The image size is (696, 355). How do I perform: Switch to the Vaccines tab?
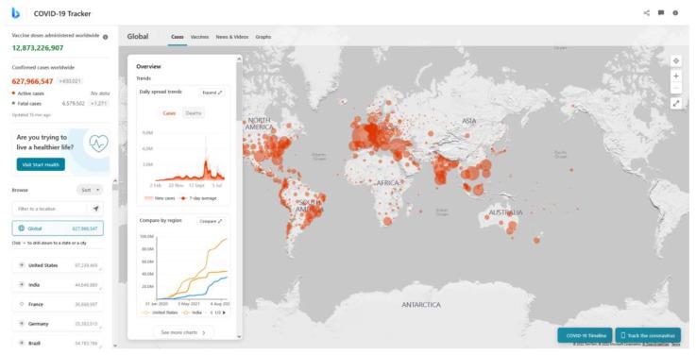[x=199, y=37]
